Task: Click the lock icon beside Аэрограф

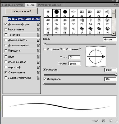Action: point(38,67)
